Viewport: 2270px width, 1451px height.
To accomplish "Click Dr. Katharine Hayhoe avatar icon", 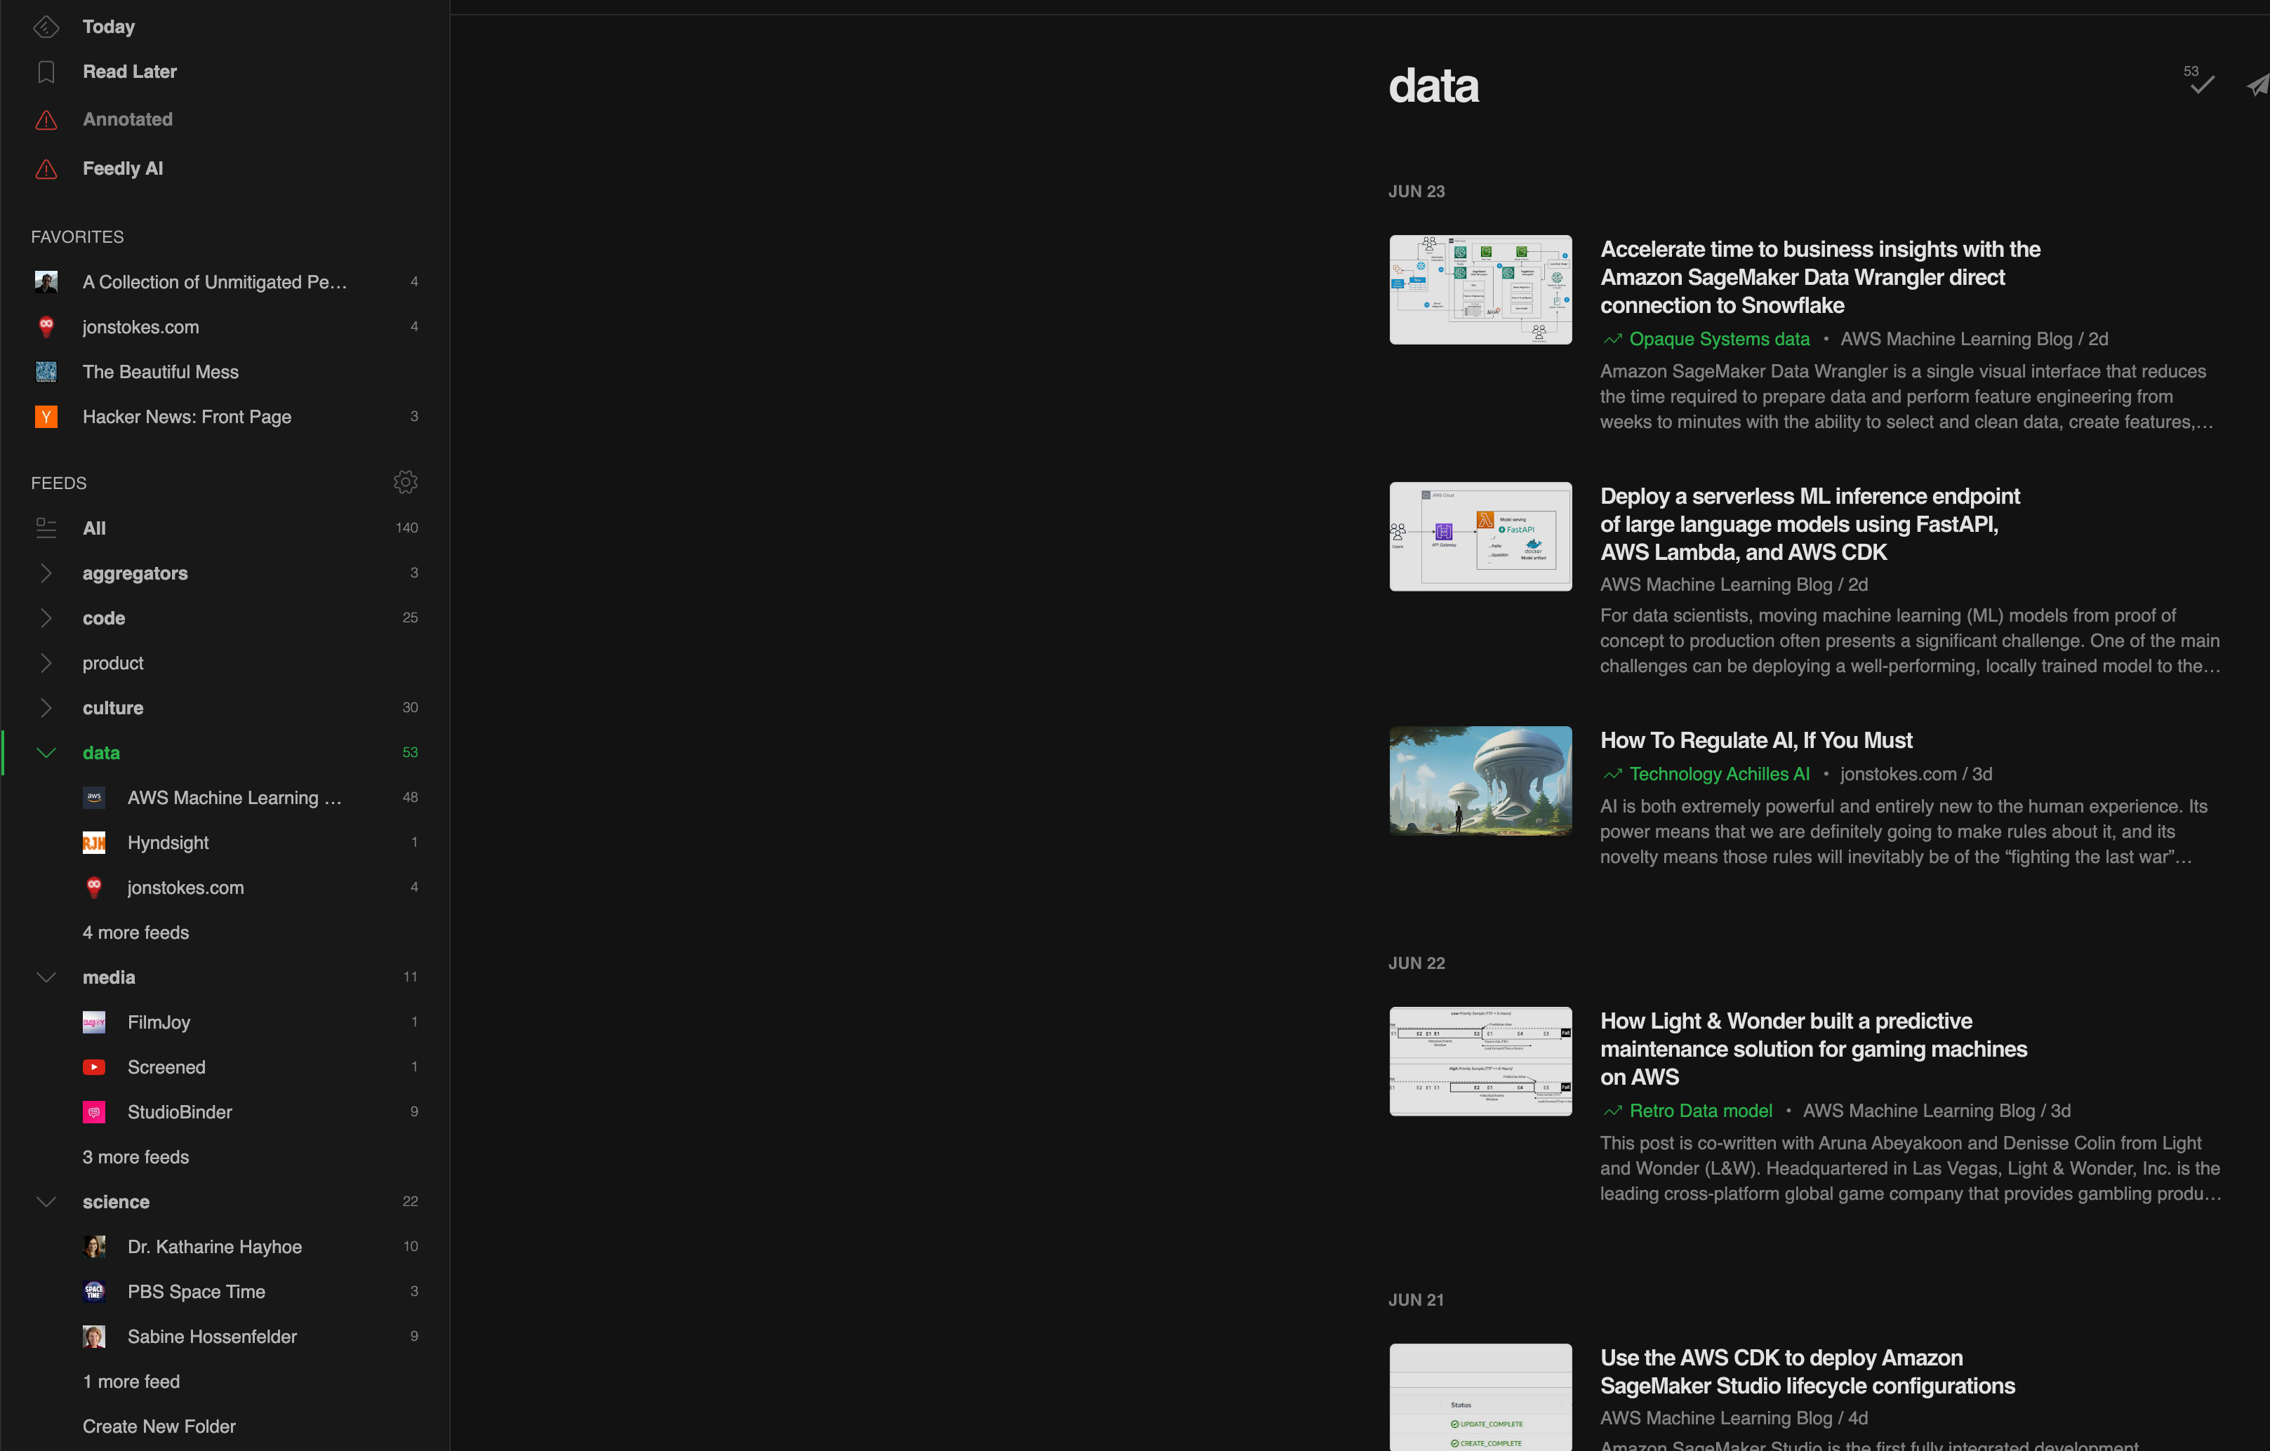I will tap(94, 1247).
